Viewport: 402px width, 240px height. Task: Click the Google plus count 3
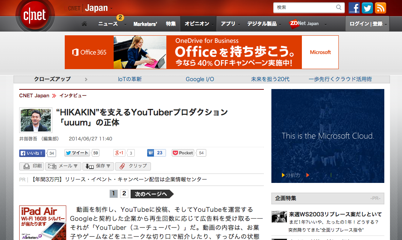click(x=131, y=153)
